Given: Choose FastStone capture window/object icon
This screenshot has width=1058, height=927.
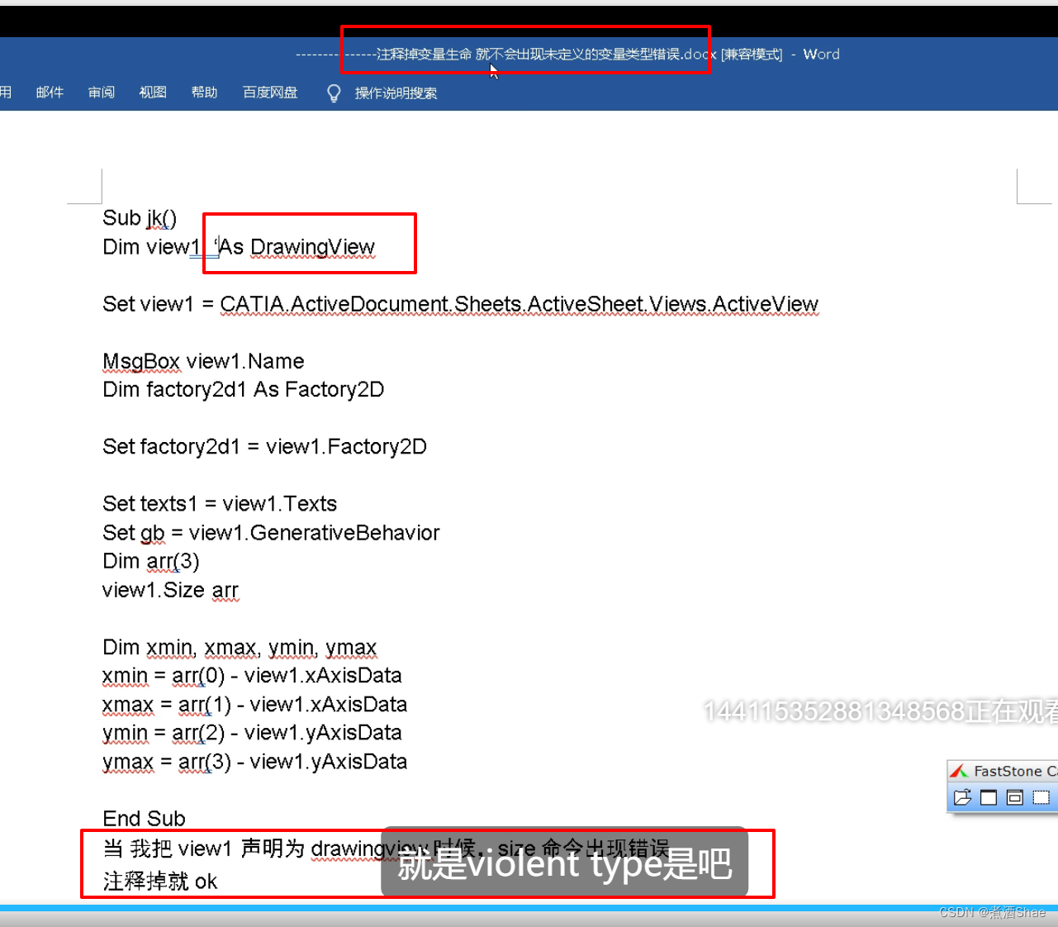Looking at the screenshot, I should pos(1015,797).
